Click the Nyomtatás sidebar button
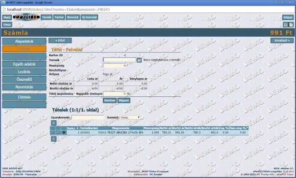 (24, 87)
